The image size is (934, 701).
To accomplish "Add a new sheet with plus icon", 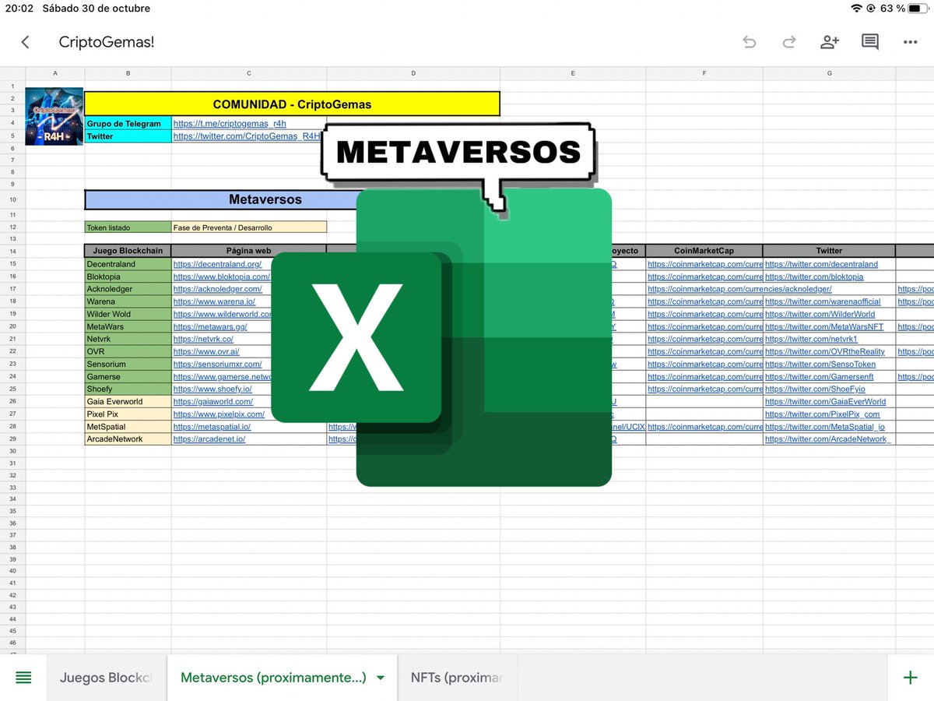I will (910, 678).
